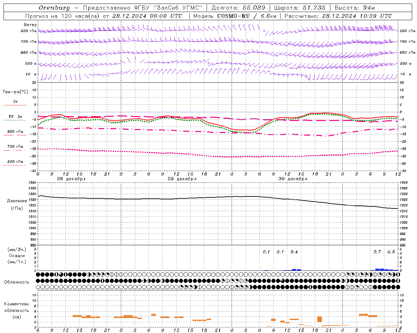This screenshot has height=333, width=417.
Task: Click the '29 декабря' date label
Action: click(182, 179)
